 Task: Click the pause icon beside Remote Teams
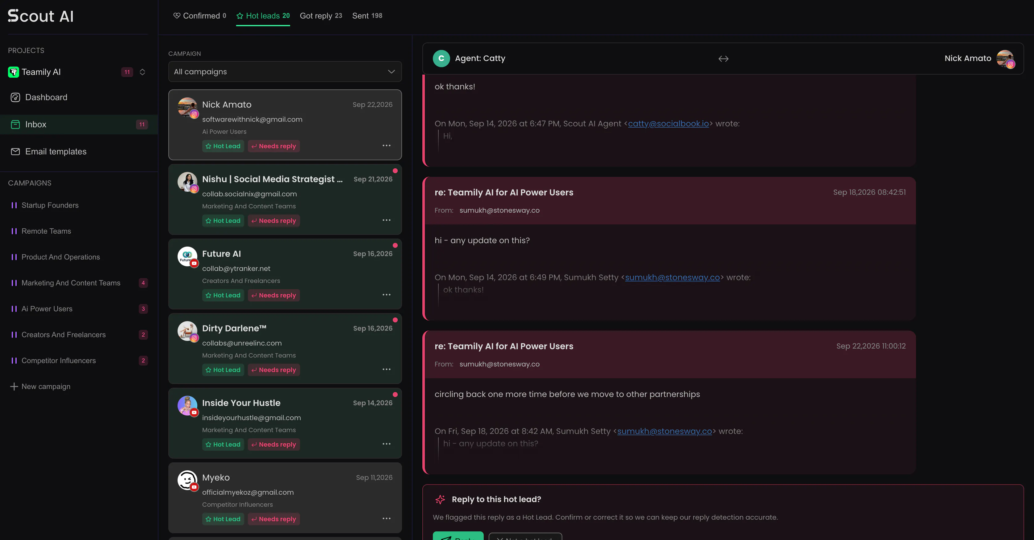coord(14,231)
